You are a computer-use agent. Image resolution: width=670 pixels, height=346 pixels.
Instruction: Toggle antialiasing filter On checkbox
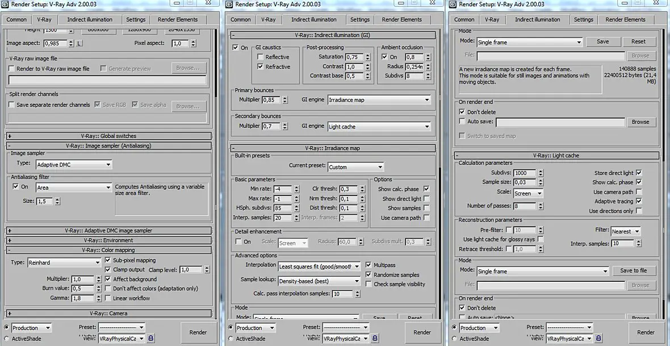(16, 186)
